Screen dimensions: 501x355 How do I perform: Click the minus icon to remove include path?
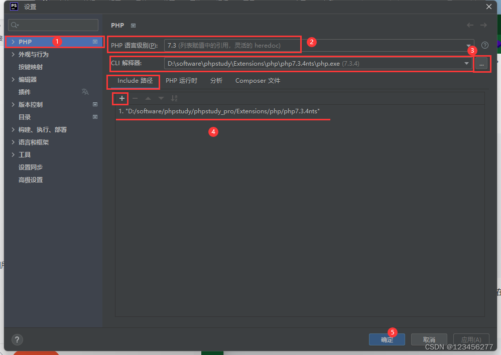[134, 98]
